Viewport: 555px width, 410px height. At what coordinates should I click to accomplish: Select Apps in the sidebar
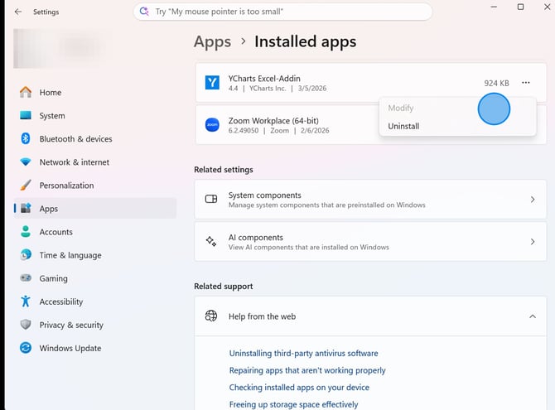[x=95, y=209]
